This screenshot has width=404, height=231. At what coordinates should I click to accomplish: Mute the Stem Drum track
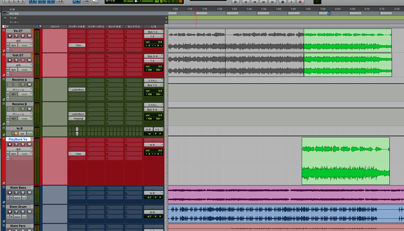tap(29, 212)
